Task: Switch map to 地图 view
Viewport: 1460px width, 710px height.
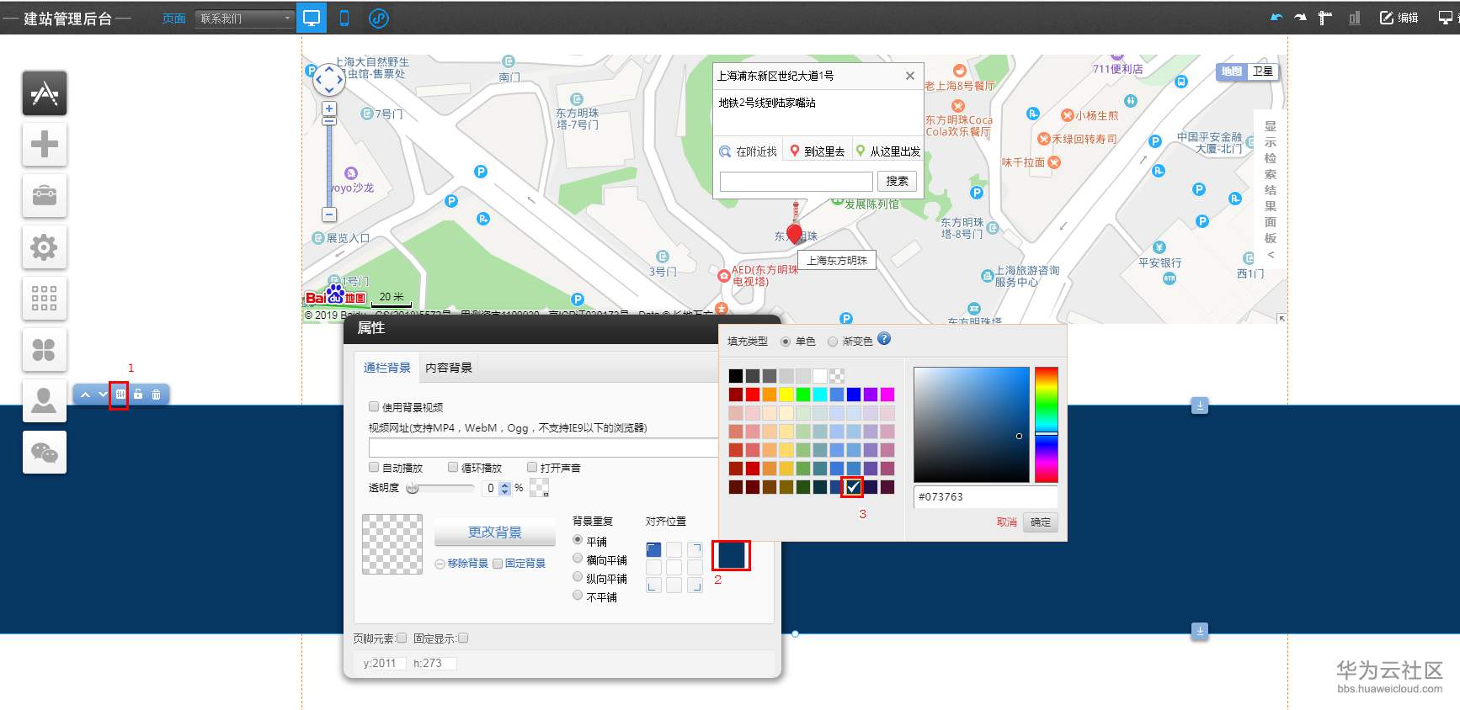Action: (x=1232, y=72)
